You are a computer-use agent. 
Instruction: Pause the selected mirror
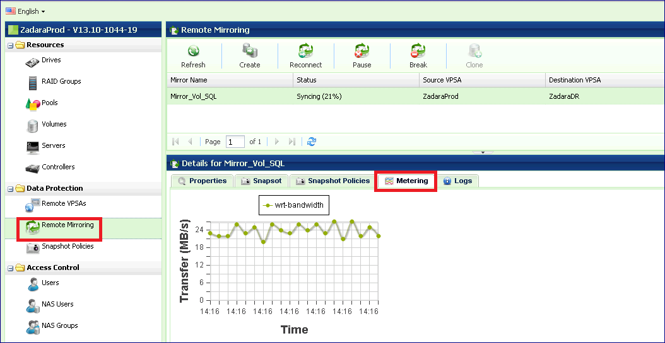tap(362, 57)
